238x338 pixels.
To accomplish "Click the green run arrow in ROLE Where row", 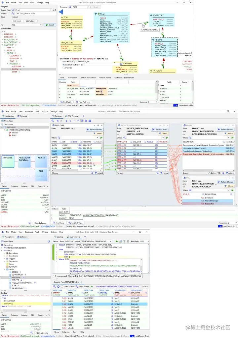I will [x=232, y=190].
